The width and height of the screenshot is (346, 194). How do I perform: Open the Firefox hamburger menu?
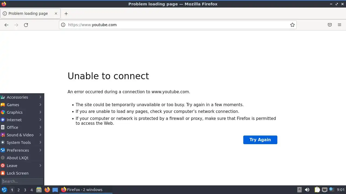[340, 25]
